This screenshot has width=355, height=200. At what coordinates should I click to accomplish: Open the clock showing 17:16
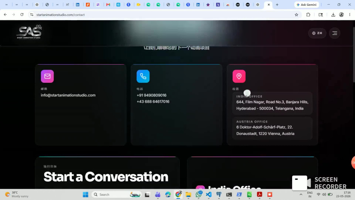tap(343, 195)
